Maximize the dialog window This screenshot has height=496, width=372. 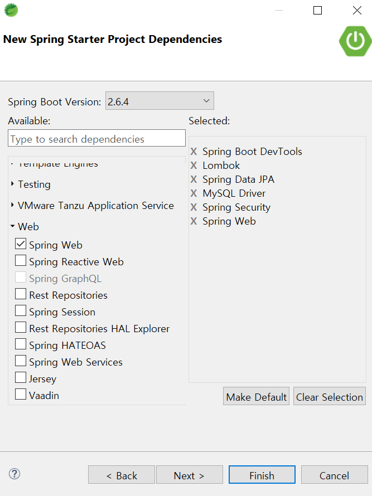[317, 11]
